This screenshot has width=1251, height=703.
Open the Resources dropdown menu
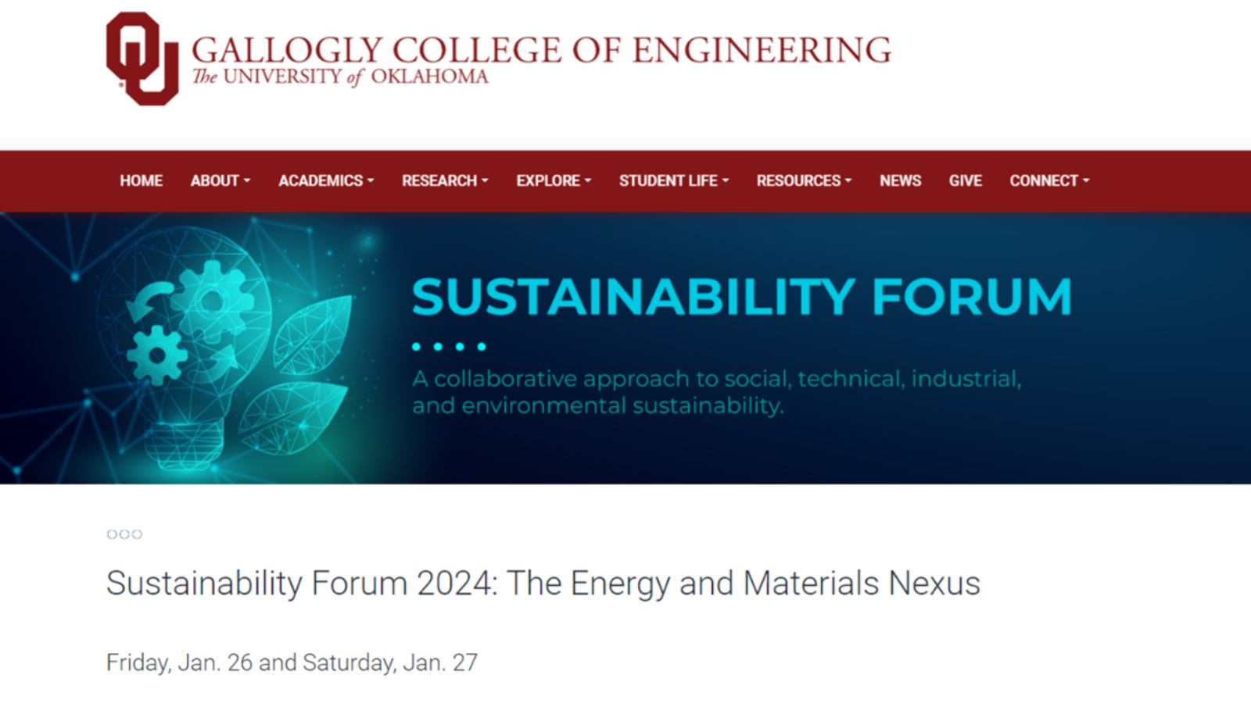point(804,180)
